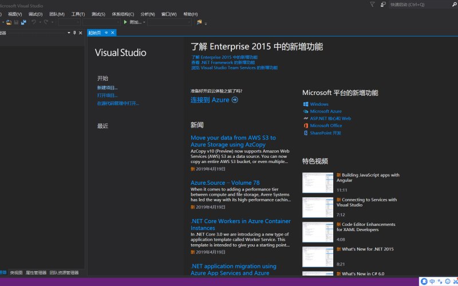Click the pin icon on Start Page tab
The height and width of the screenshot is (286, 458).
tap(106, 33)
